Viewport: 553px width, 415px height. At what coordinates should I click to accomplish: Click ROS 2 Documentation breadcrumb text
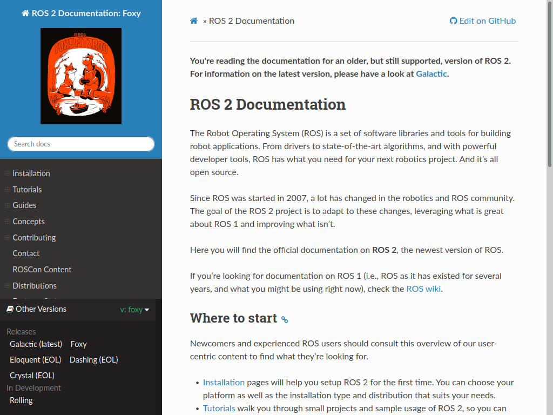(252, 21)
